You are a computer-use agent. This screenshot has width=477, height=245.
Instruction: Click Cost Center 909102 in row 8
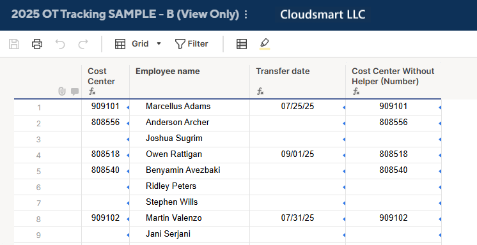106,219
